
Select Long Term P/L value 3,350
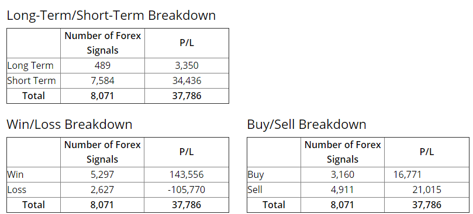187,66
